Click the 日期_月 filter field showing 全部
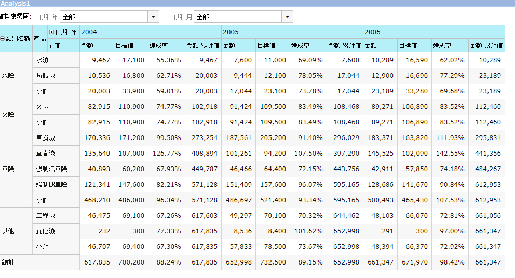This screenshot has height=278, width=515. (x=238, y=17)
